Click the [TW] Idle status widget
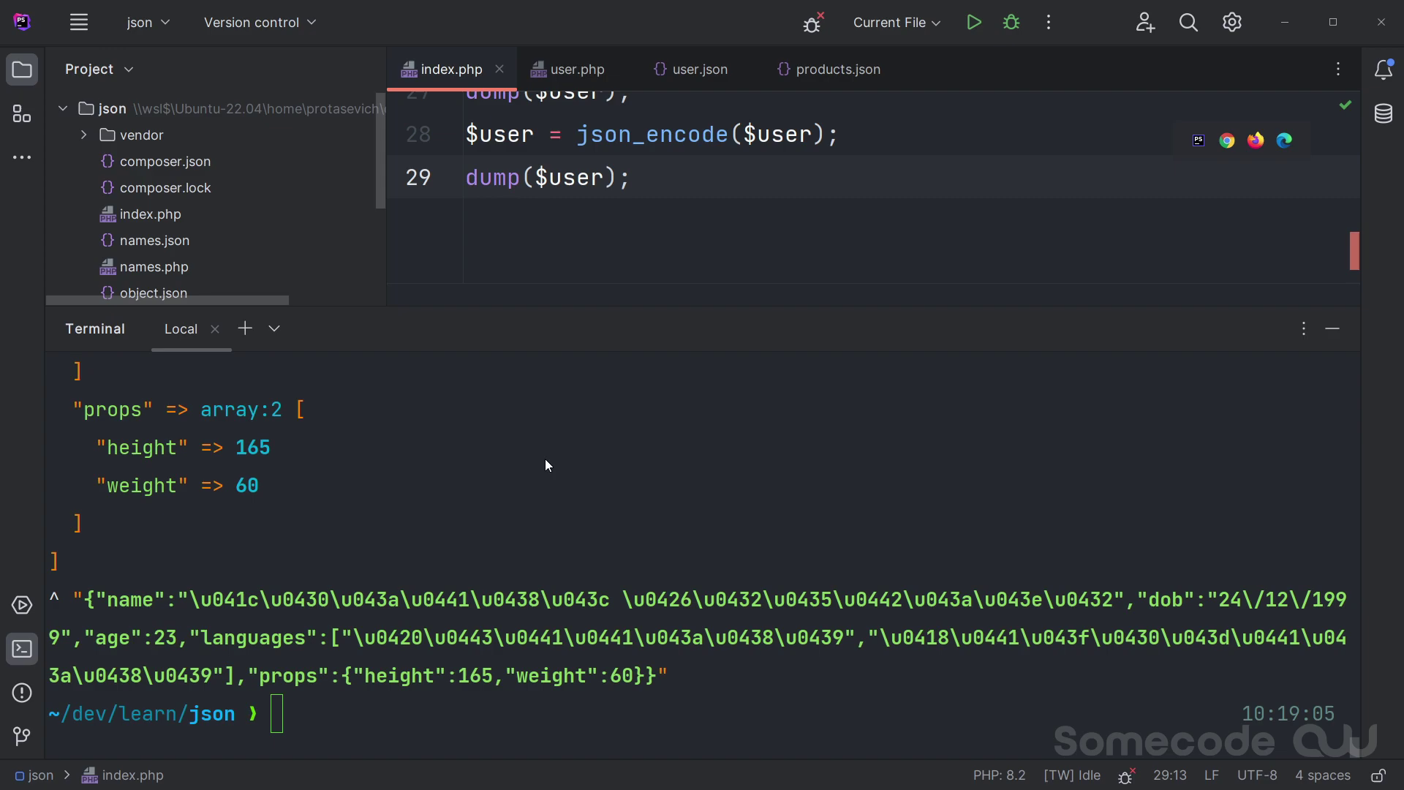 coord(1071,775)
